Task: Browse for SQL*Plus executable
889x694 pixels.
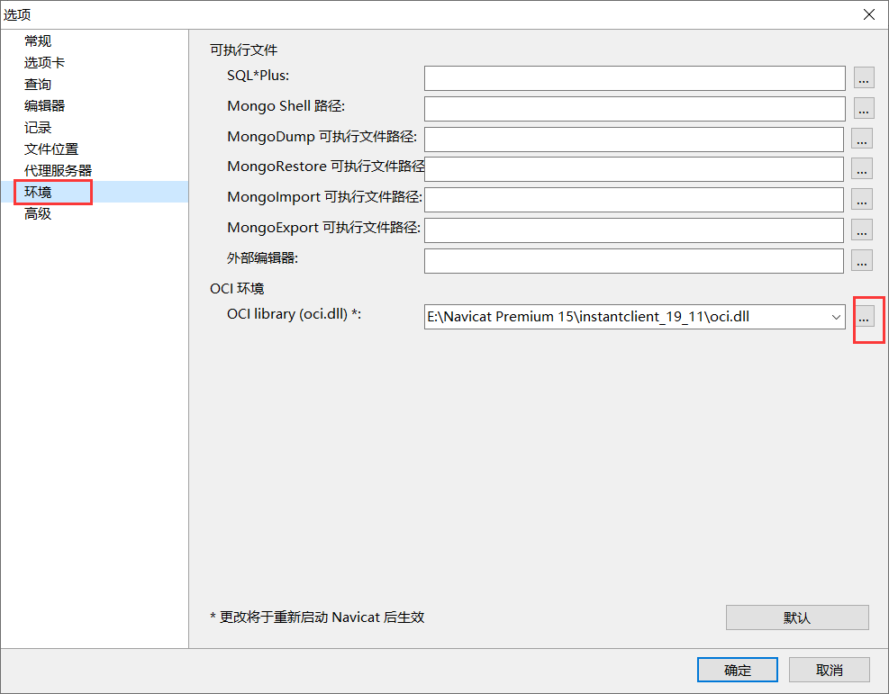Action: coord(863,78)
